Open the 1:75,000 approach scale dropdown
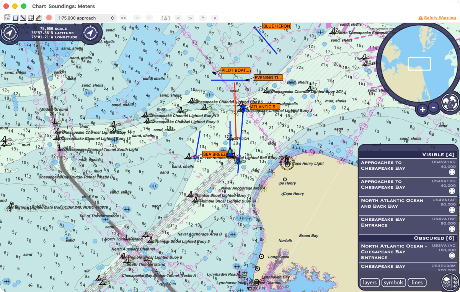The width and height of the screenshot is (460, 292). pyautogui.click(x=86, y=18)
